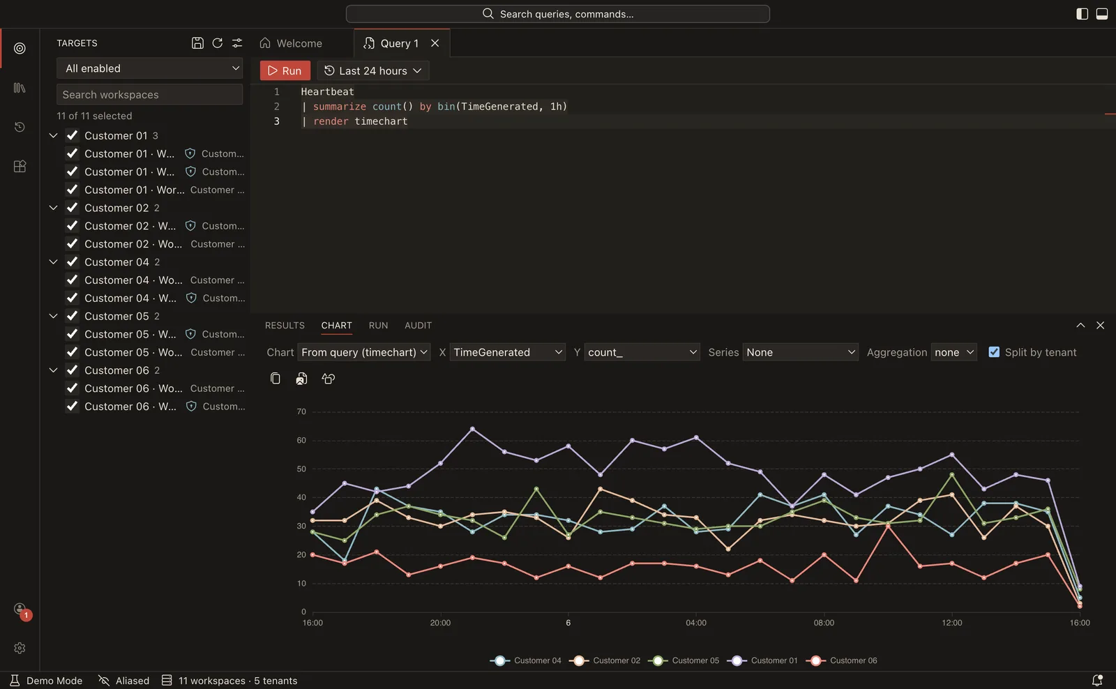The width and height of the screenshot is (1116, 689).
Task: Toggle Customer 01 series in chart legend
Action: pyautogui.click(x=762, y=660)
